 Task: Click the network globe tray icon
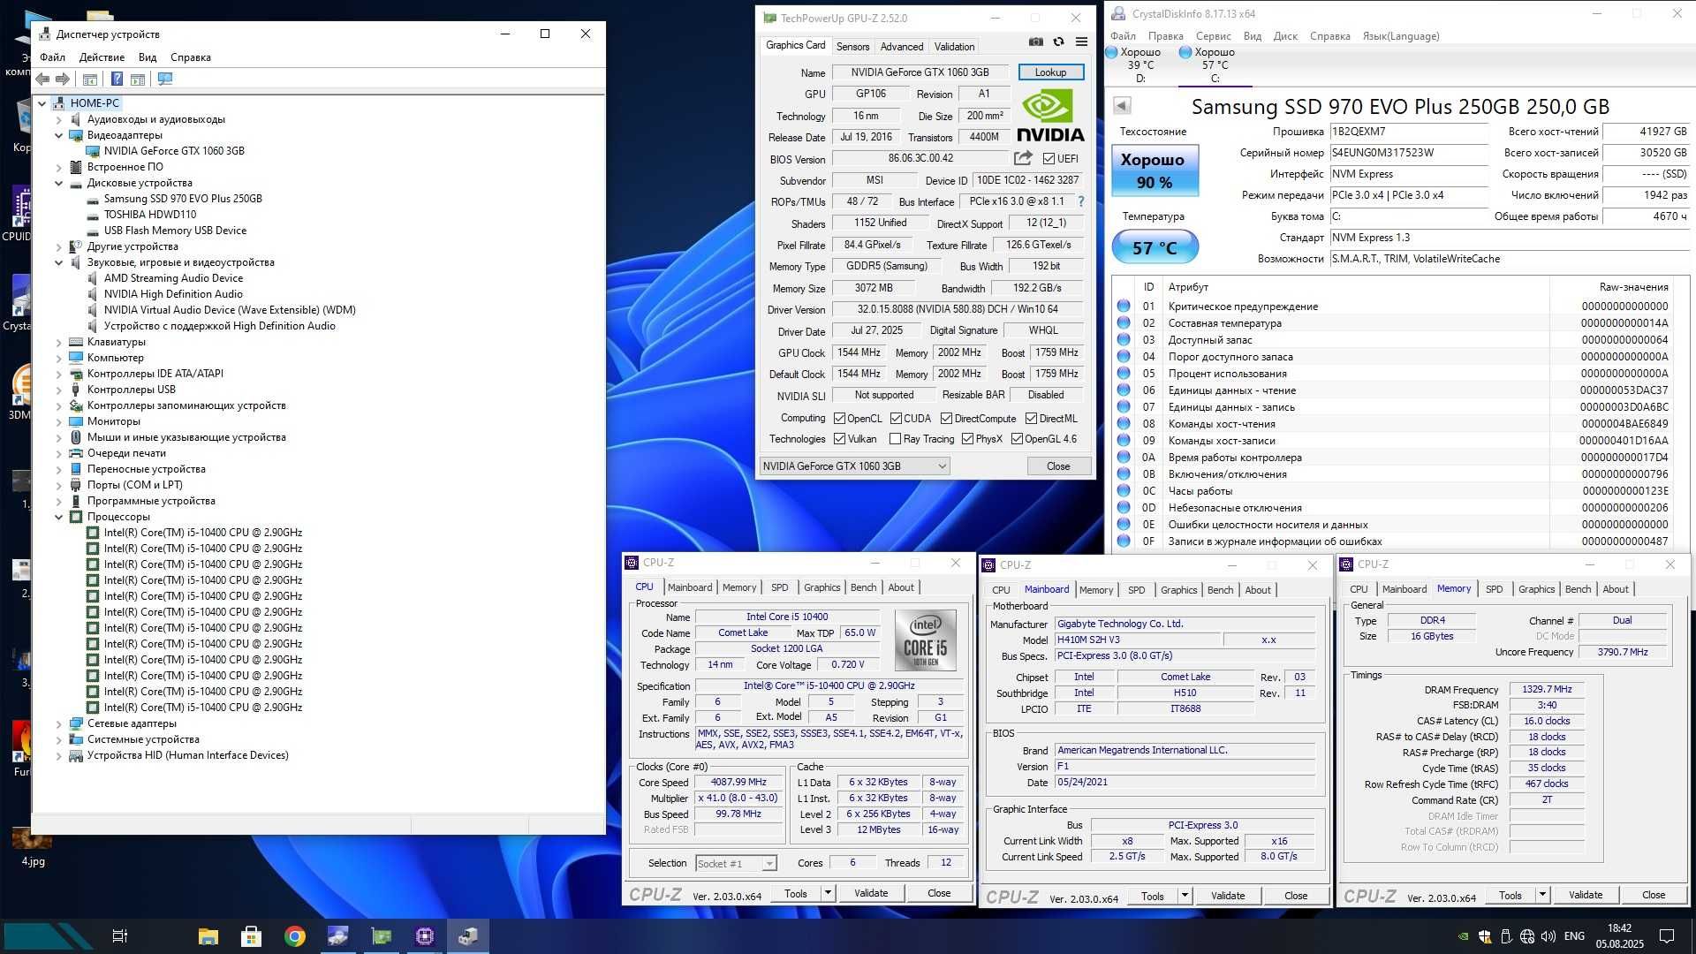1527,936
